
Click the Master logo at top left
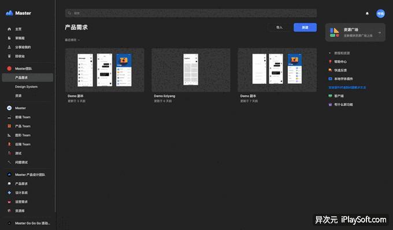pyautogui.click(x=9, y=13)
